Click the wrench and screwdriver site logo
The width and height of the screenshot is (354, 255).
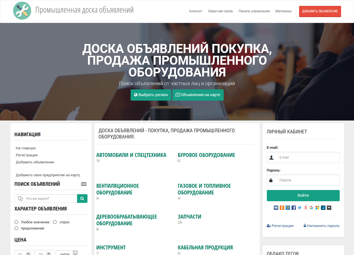pyautogui.click(x=22, y=11)
